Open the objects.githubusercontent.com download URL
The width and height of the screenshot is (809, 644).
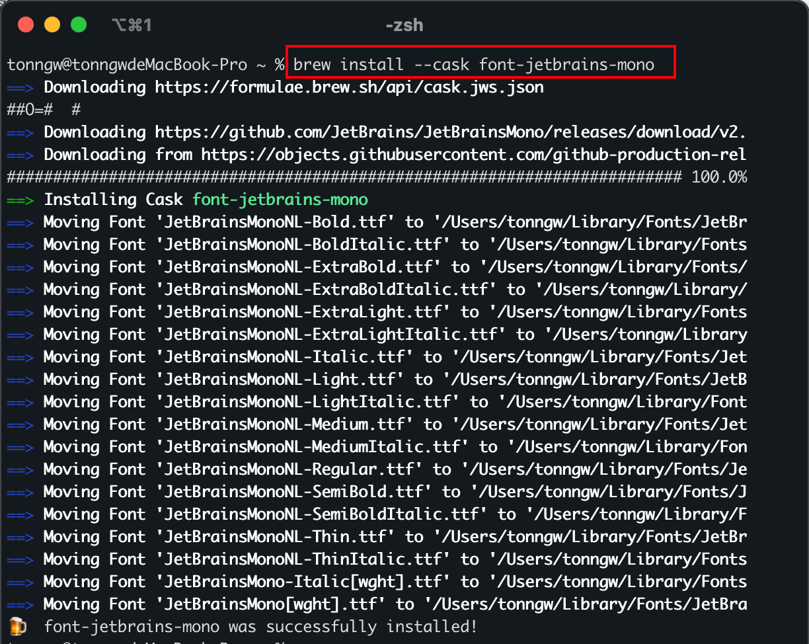[474, 155]
